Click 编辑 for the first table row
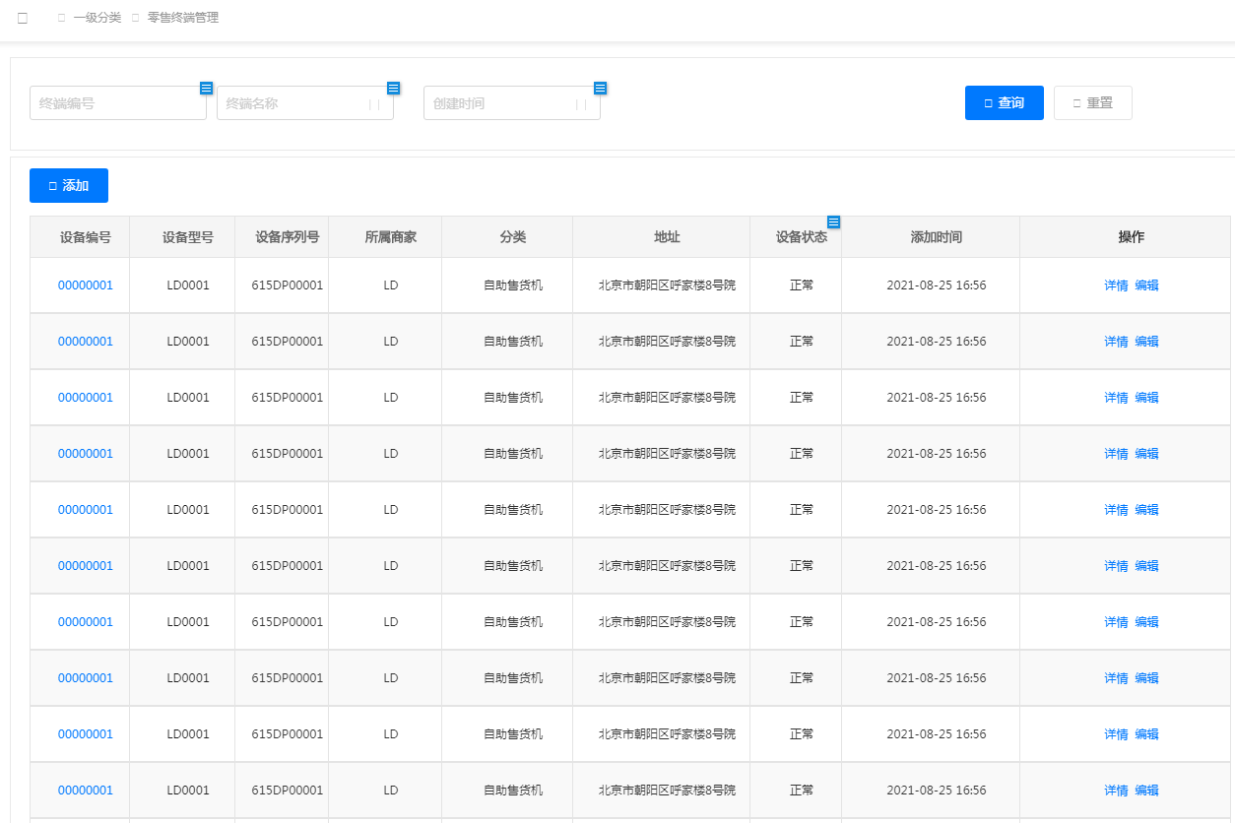 (1146, 285)
